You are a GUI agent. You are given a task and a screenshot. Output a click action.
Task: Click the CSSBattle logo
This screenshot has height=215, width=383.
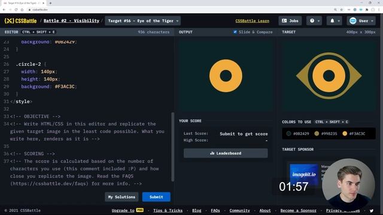click(20, 21)
